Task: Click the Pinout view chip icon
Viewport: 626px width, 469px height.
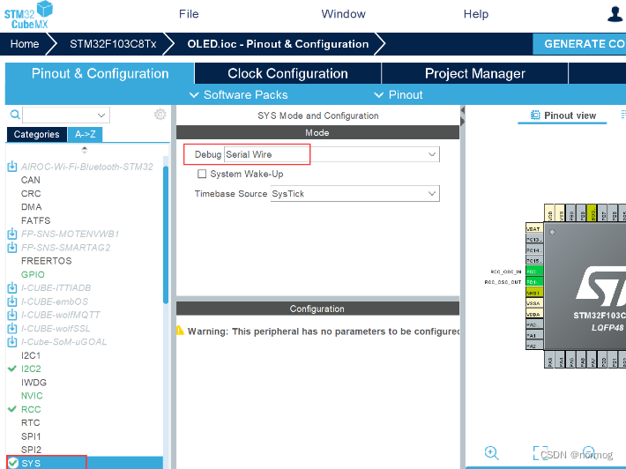Action: [535, 115]
